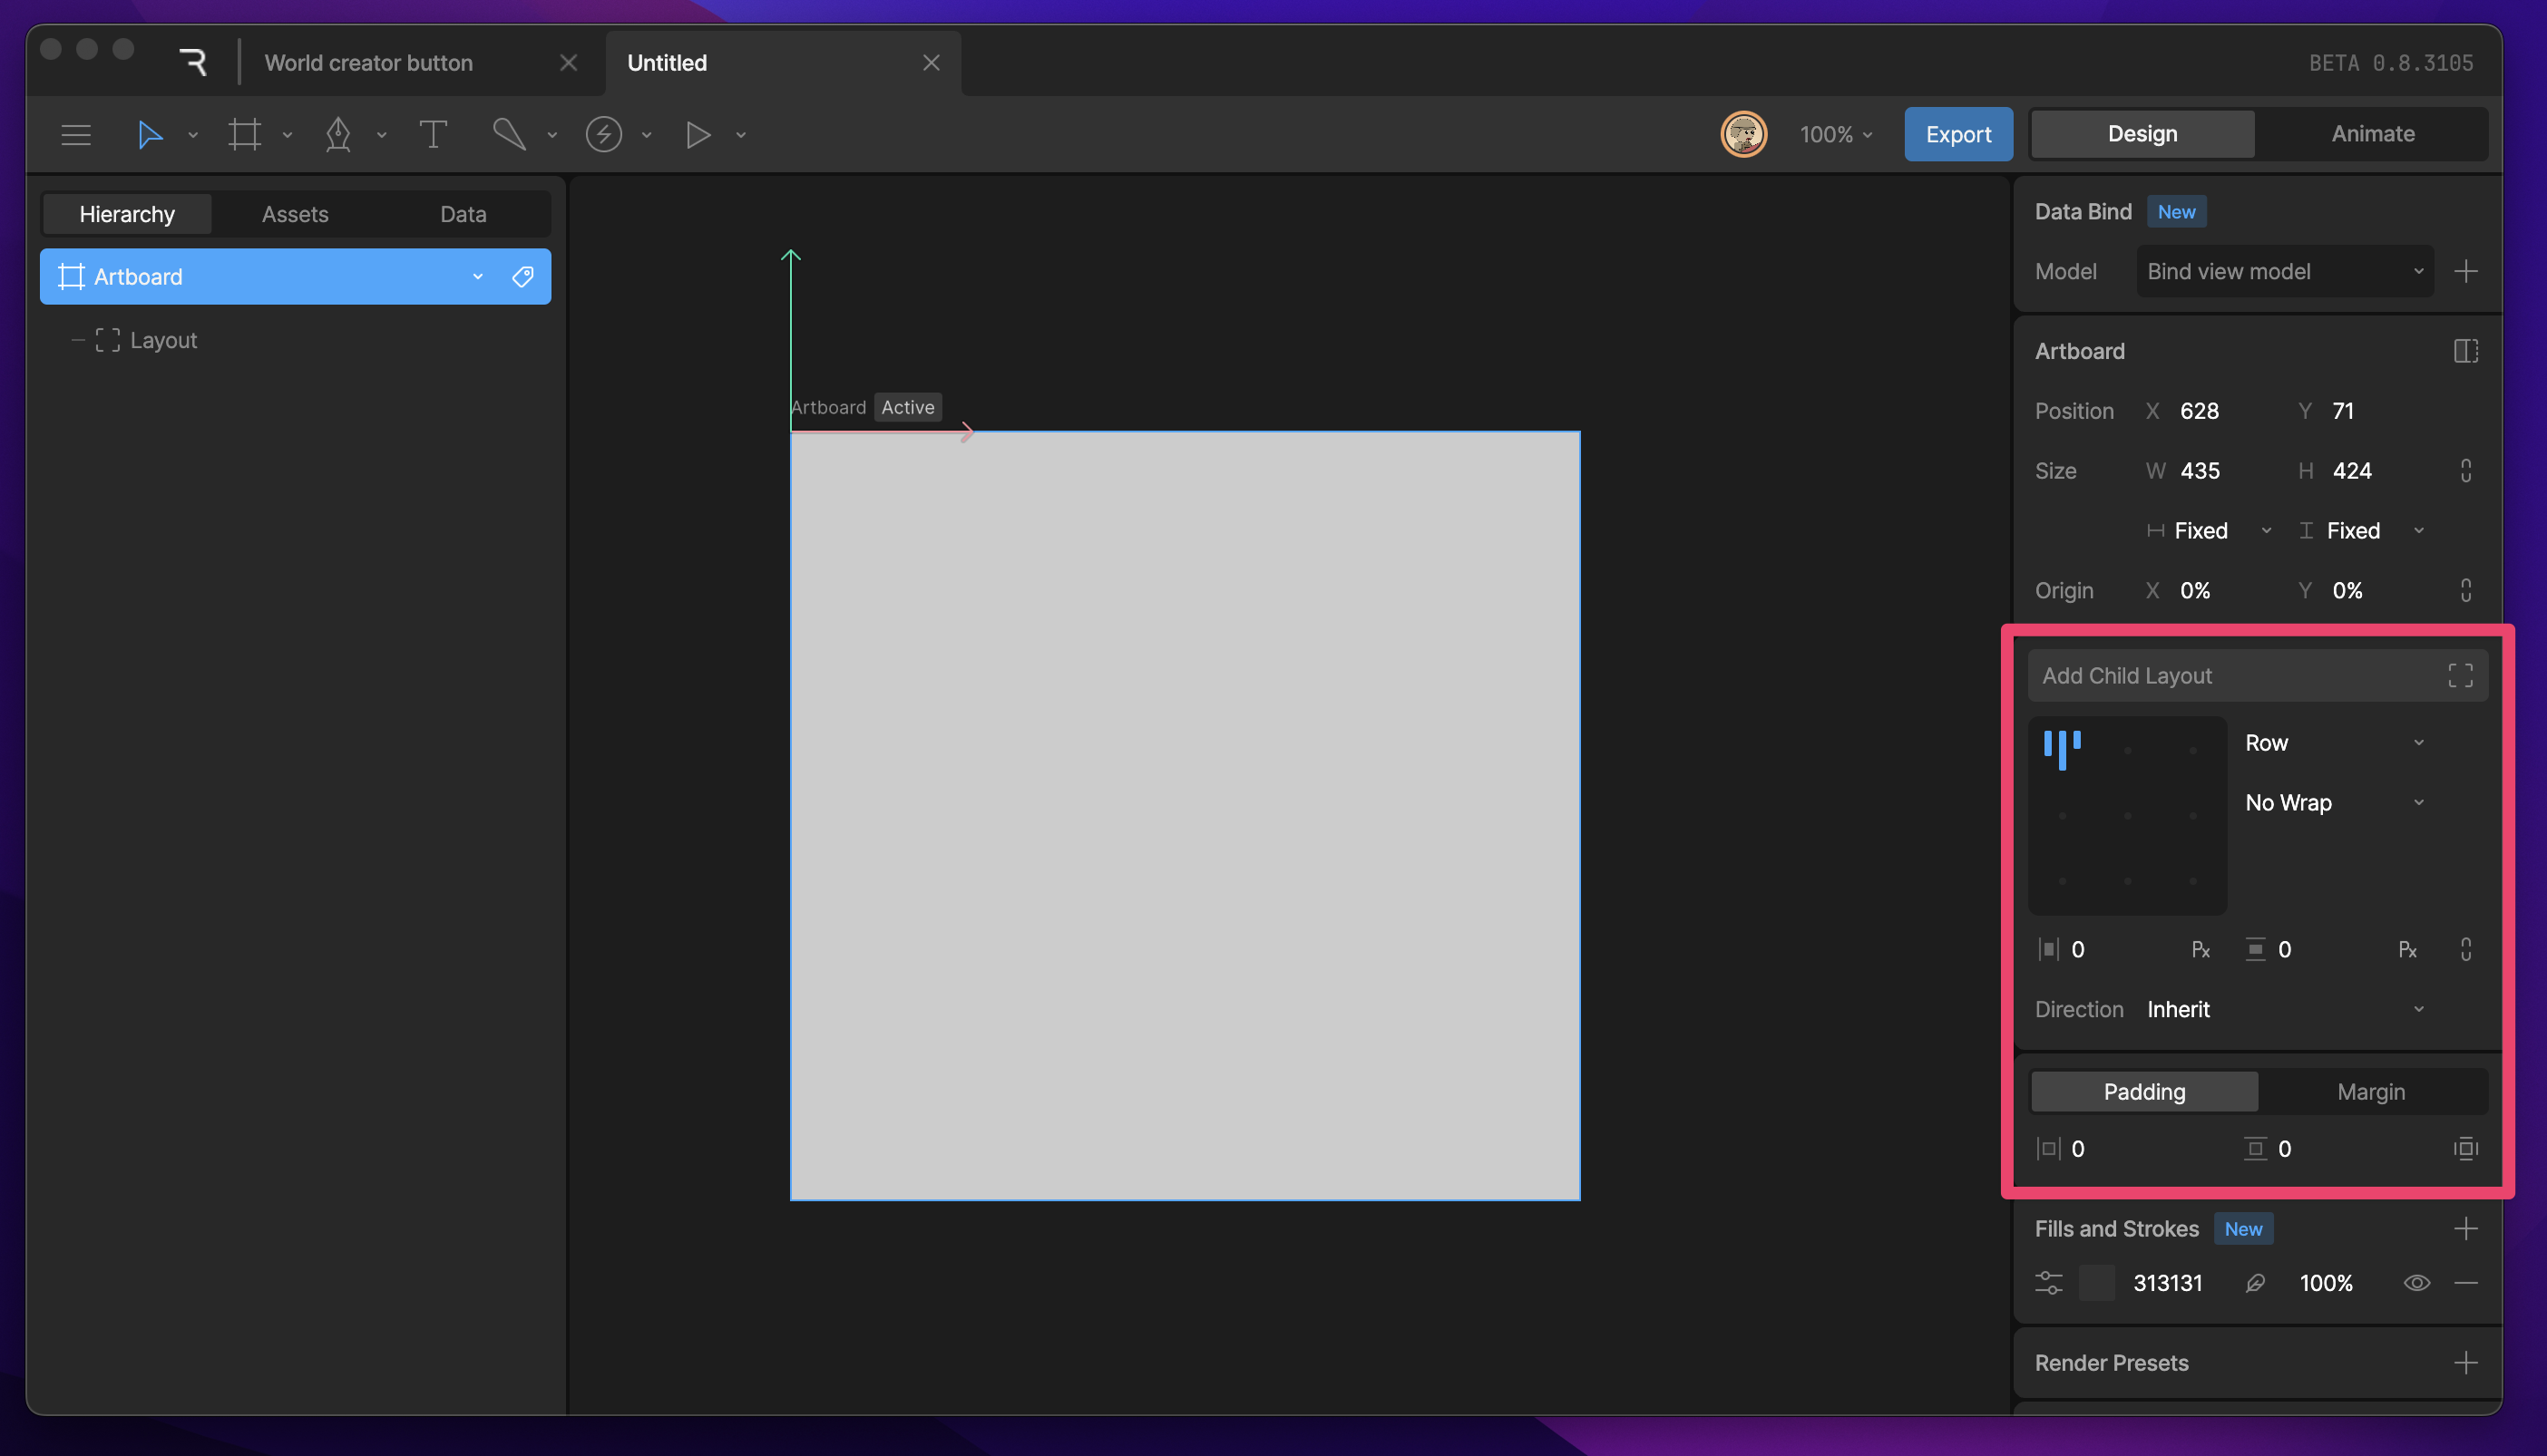
Task: Select the Bone tool
Action: [x=510, y=134]
